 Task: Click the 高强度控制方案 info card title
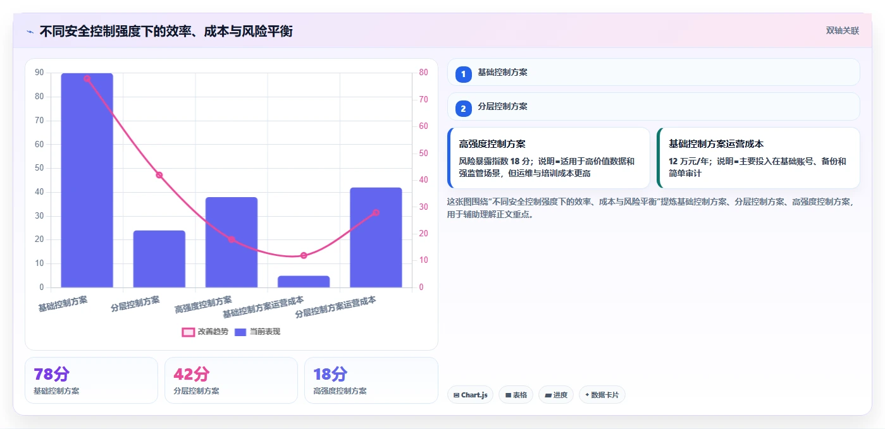coord(492,144)
